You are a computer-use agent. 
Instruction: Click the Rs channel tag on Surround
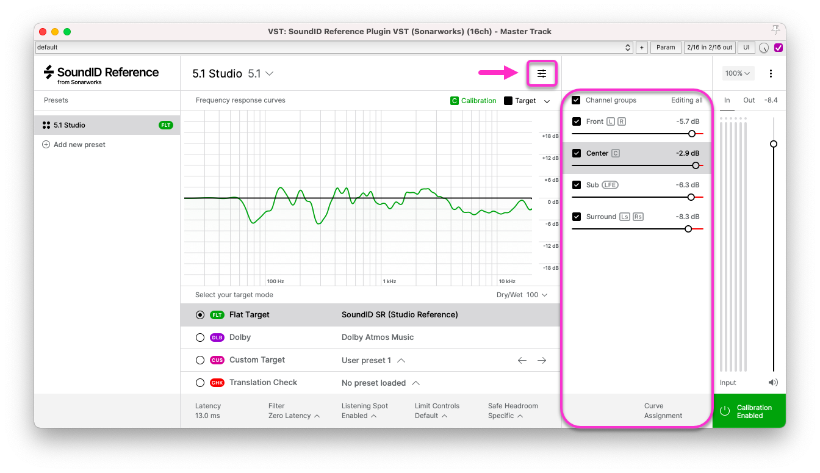click(x=638, y=217)
